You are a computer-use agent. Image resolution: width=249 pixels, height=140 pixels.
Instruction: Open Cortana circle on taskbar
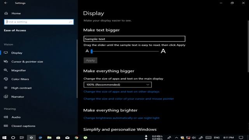click(13, 138)
